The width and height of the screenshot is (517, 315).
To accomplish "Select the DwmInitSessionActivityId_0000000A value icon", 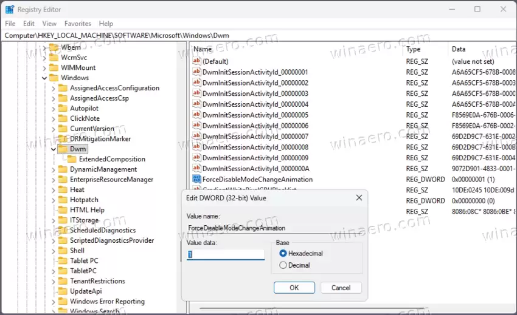I will coord(196,169).
